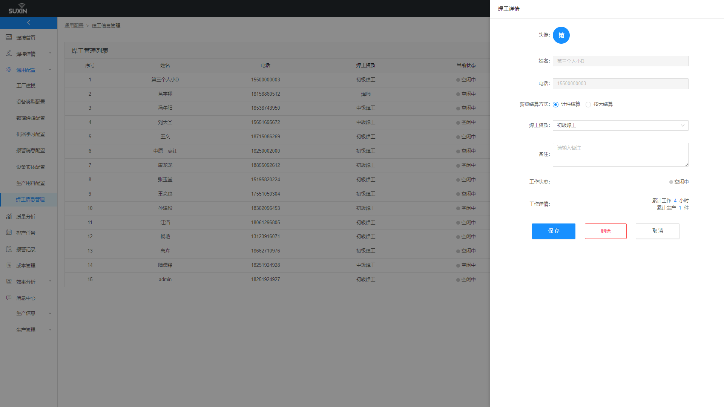Select the 计件结算 radio option

(x=555, y=104)
